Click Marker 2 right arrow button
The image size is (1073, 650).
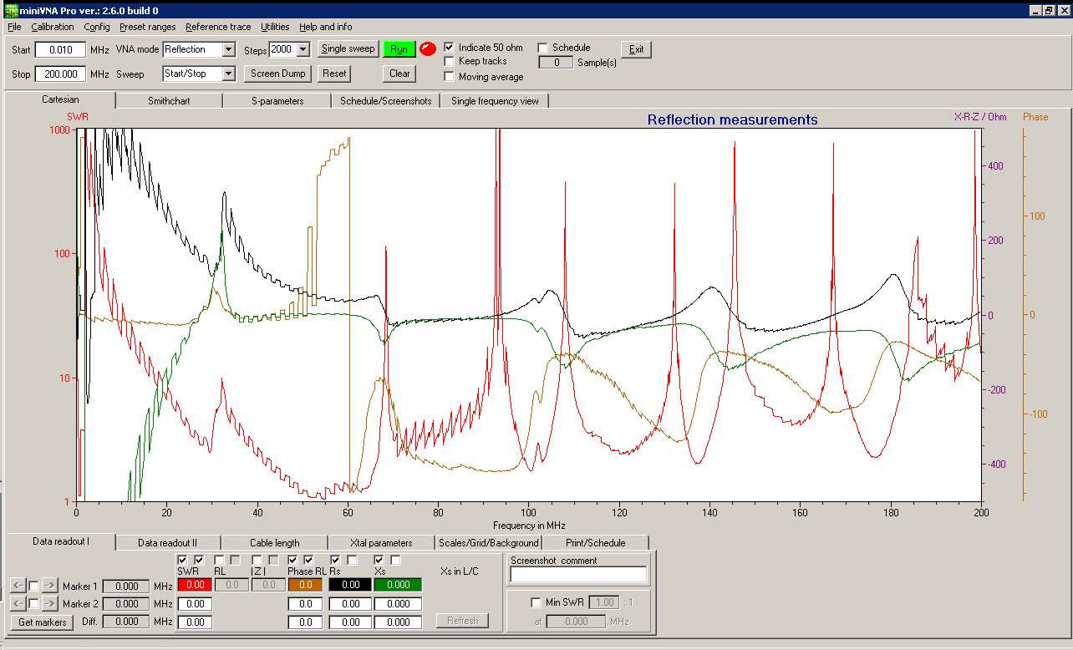point(49,603)
